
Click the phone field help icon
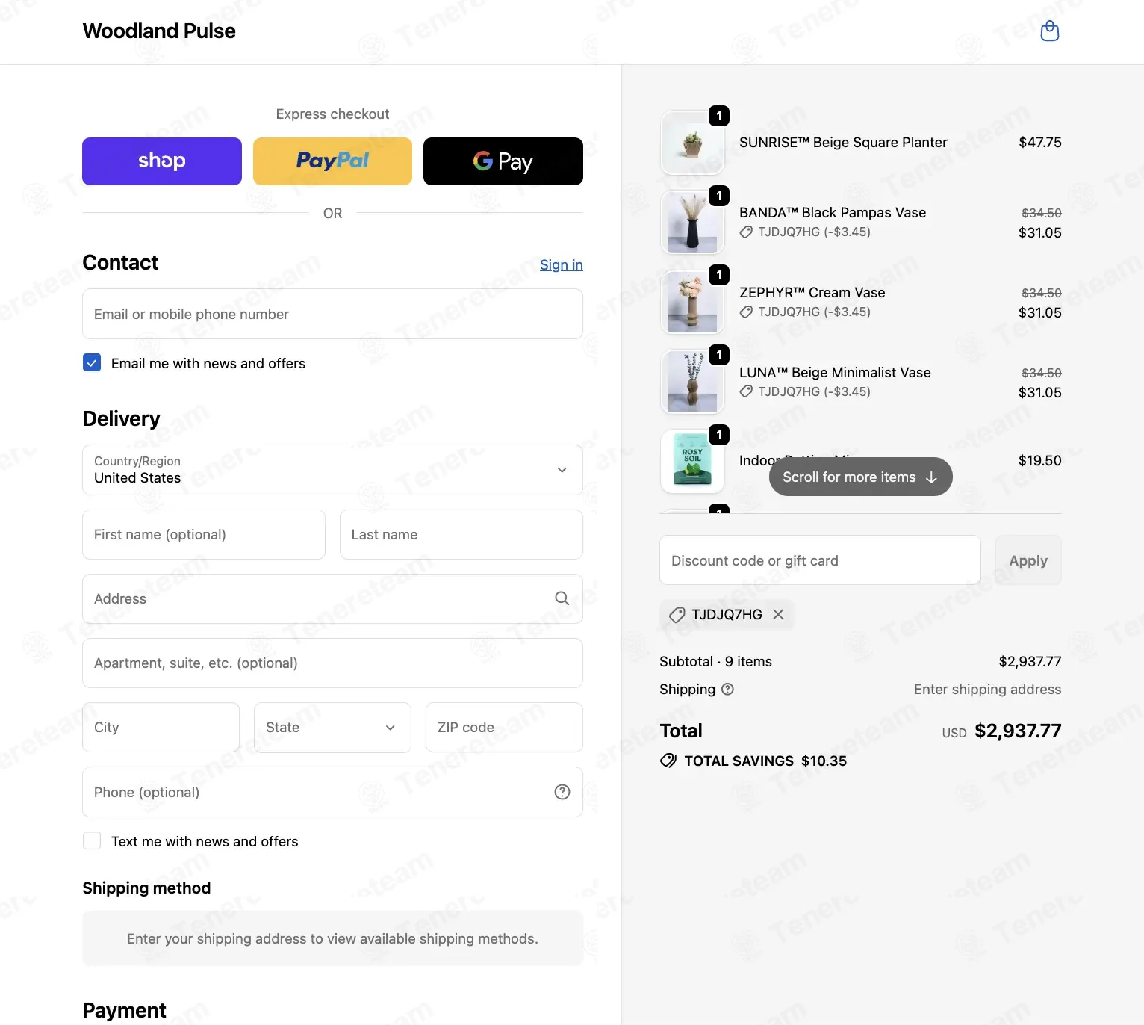(562, 792)
